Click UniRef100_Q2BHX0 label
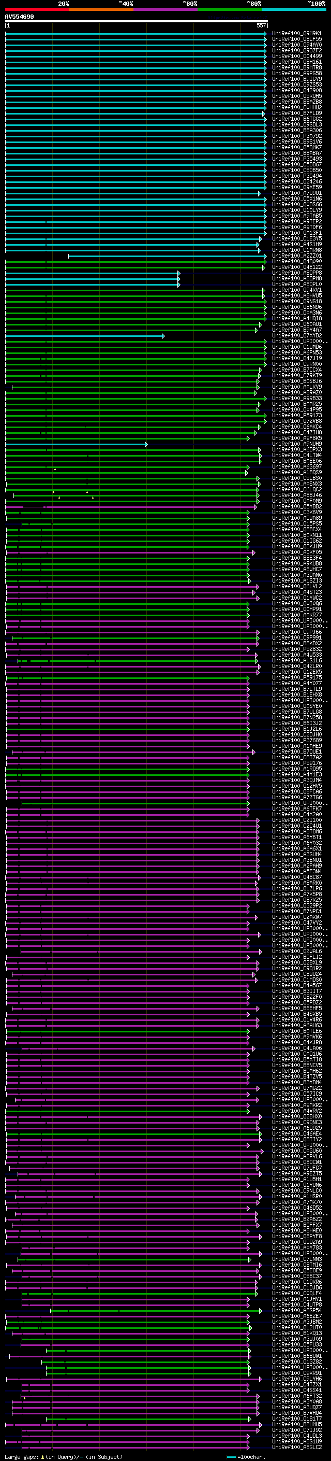331x1461 pixels. (x=296, y=1116)
